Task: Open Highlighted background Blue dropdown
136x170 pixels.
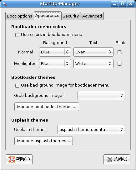Action: [55, 63]
